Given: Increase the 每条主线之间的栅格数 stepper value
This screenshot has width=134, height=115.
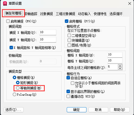Looking at the screenshot, I should point(120,66).
